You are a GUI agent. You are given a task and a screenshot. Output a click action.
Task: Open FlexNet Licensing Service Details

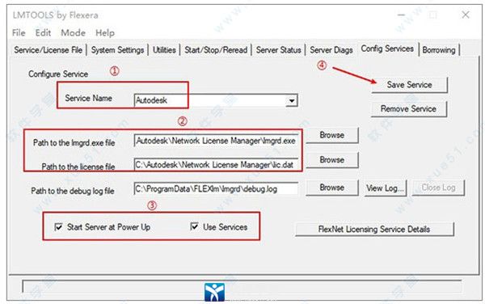374,229
